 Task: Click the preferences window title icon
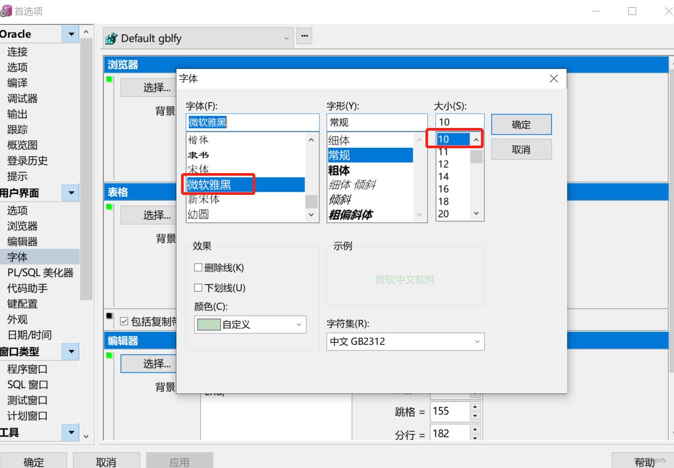6,10
